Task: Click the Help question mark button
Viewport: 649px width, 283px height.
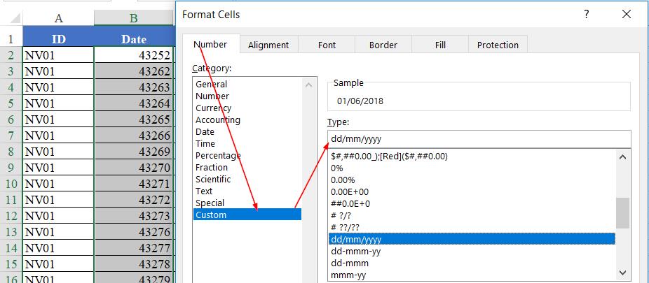Action: coord(586,14)
